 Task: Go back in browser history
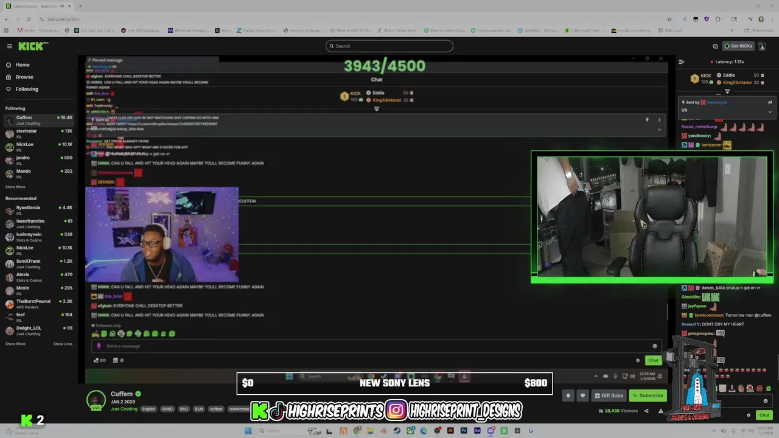click(x=7, y=19)
